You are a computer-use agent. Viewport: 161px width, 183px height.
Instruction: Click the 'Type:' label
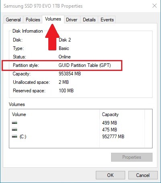[x=18, y=48]
